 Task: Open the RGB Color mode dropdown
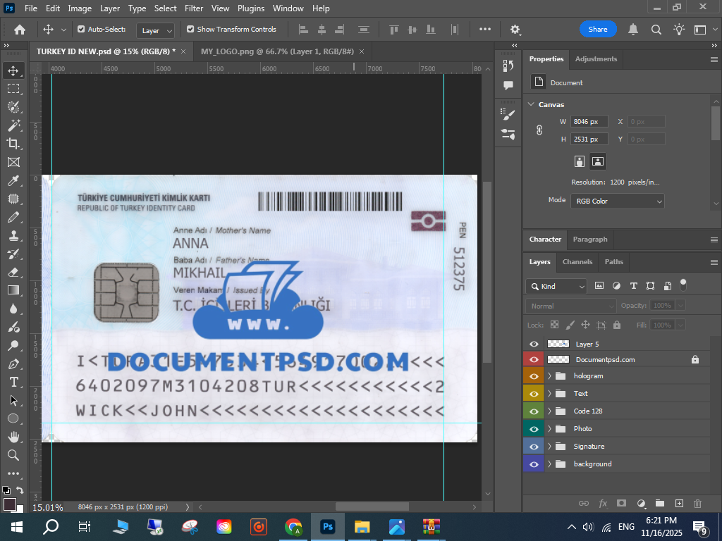tap(617, 201)
